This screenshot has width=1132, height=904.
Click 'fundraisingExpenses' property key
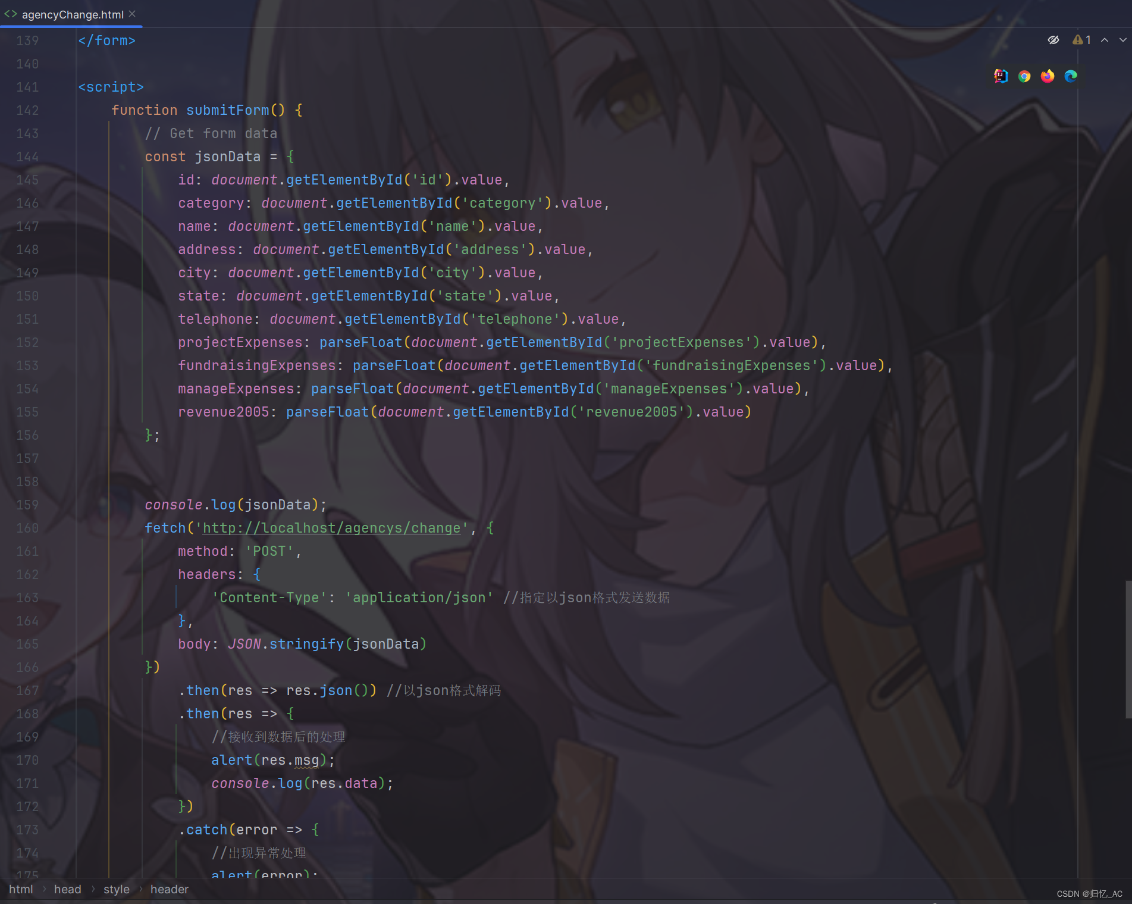pyautogui.click(x=257, y=365)
